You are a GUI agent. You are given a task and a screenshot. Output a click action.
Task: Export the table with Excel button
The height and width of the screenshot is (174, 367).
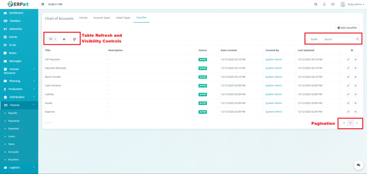coord(314,39)
